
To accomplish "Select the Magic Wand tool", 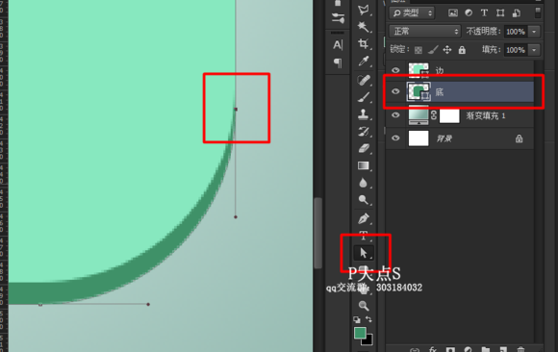I will (x=363, y=27).
